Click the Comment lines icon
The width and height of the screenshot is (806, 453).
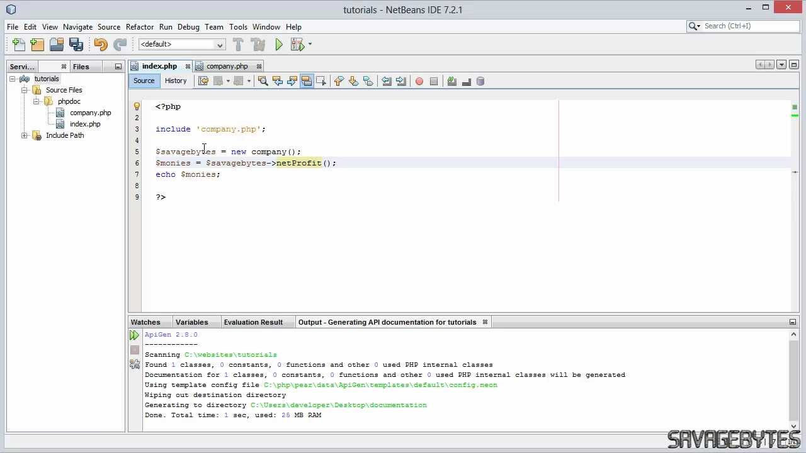point(451,81)
